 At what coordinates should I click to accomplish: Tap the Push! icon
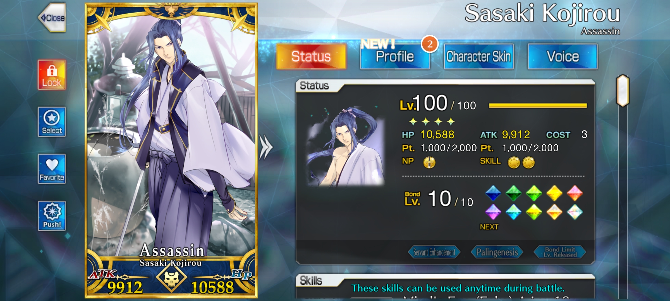(x=52, y=216)
